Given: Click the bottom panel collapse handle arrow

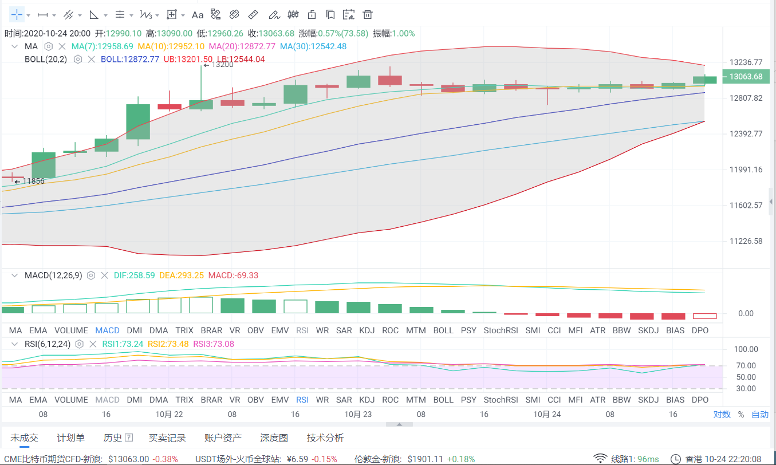Looking at the screenshot, I should point(400,424).
